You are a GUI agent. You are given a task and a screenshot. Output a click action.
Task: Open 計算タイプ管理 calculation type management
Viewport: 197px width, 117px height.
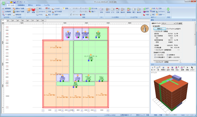pos(19,12)
